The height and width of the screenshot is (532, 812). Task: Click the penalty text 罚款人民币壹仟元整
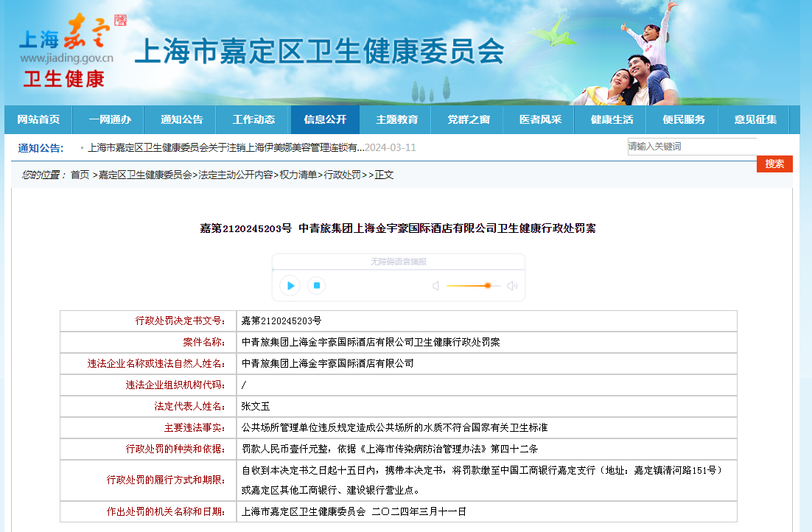click(284, 449)
